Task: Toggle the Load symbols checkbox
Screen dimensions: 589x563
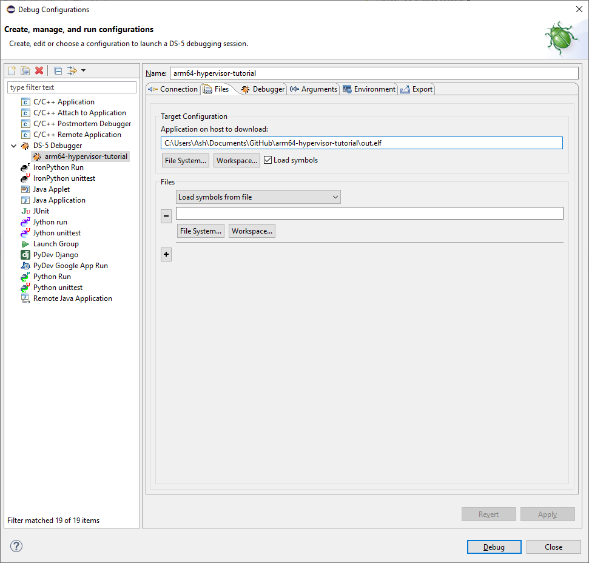Action: click(268, 160)
